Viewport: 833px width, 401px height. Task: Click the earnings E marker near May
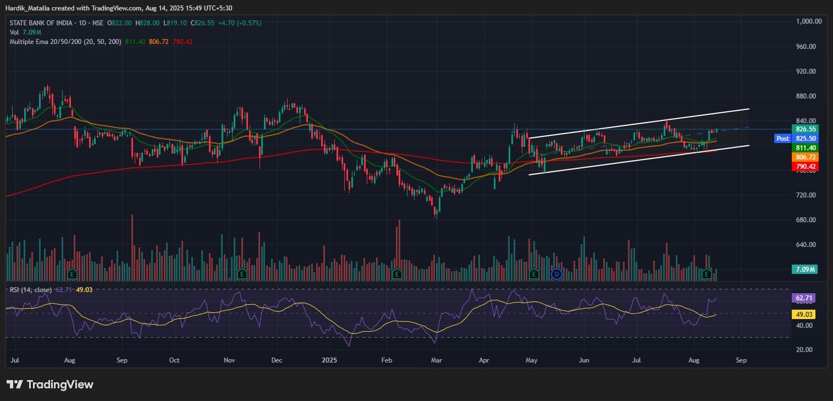coord(533,273)
